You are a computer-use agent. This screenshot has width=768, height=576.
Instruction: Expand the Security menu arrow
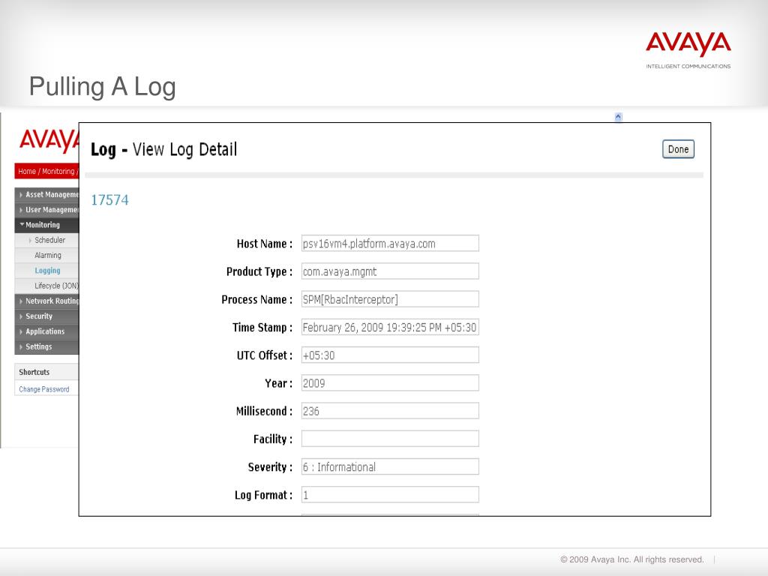click(20, 316)
